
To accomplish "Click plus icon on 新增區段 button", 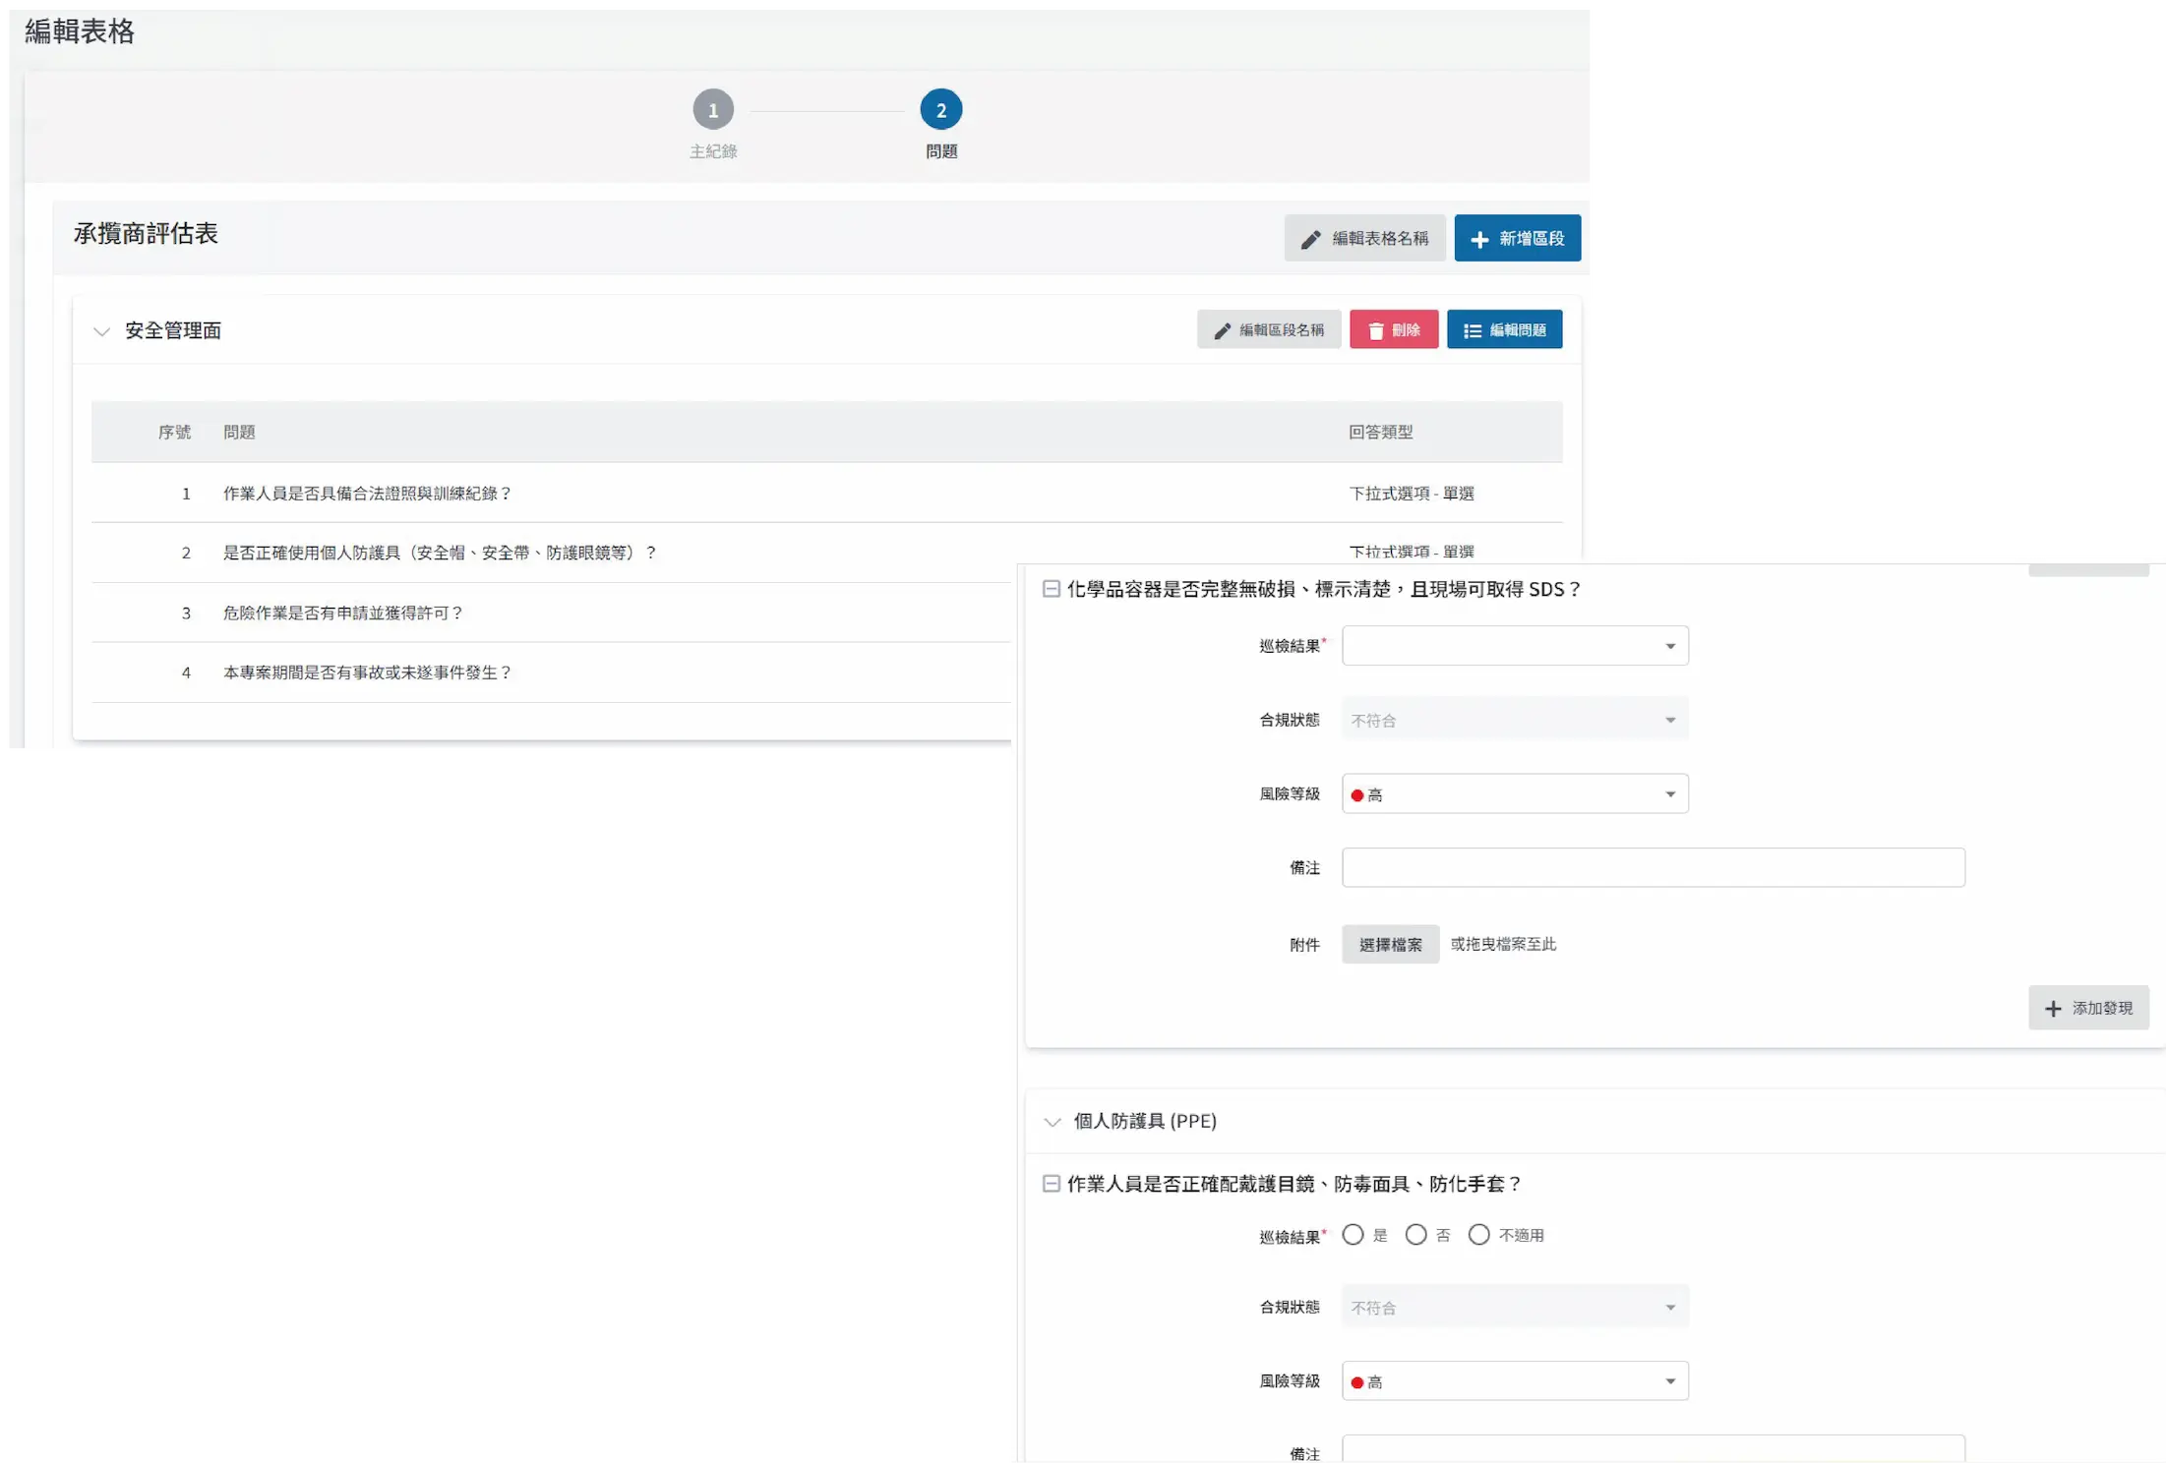I will coord(1479,239).
